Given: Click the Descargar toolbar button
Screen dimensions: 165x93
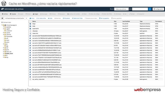Looking at the screenshot, I should click(x=44, y=14).
